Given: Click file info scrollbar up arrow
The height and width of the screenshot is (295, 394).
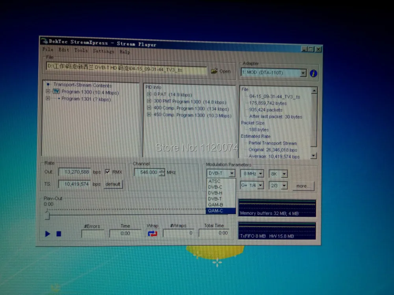Looking at the screenshot, I should pos(314,90).
